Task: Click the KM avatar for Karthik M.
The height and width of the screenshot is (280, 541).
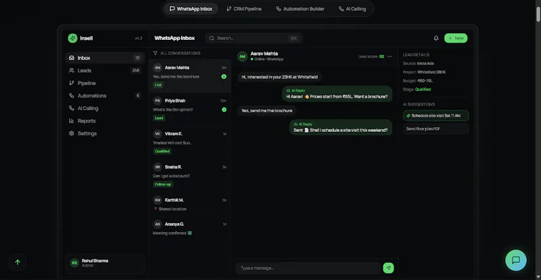Action: point(158,200)
